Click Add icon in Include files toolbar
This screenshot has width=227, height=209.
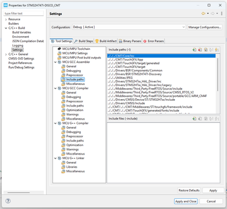pyautogui.click(x=194, y=118)
